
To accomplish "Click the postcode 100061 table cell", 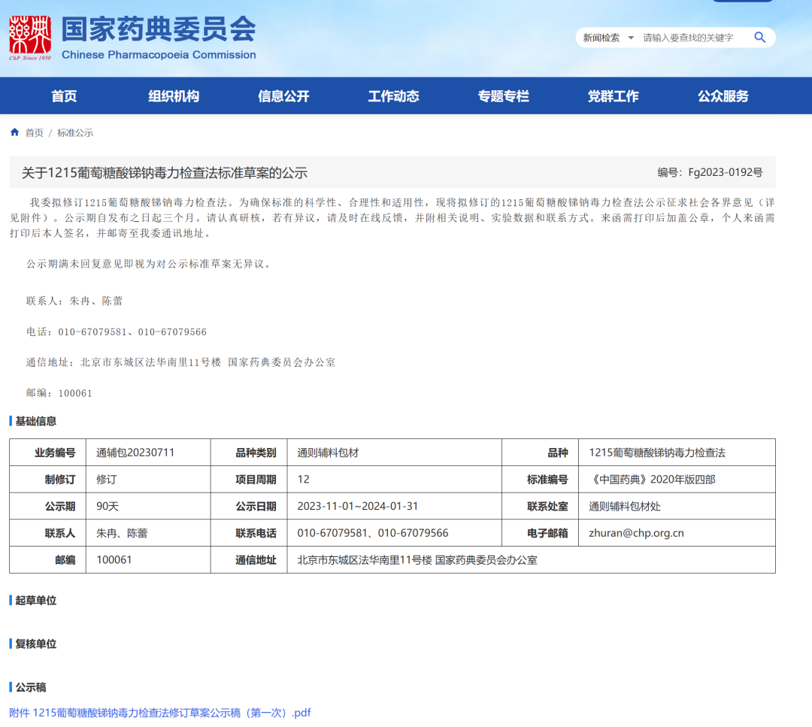I will coord(148,560).
